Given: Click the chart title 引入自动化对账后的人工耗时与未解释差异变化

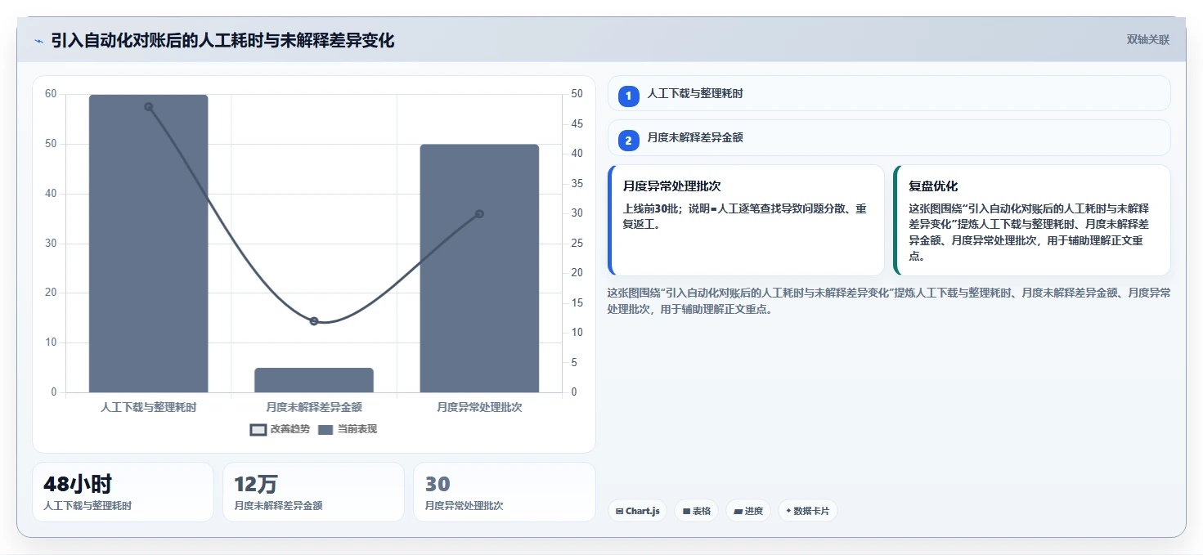Looking at the screenshot, I should 222,40.
